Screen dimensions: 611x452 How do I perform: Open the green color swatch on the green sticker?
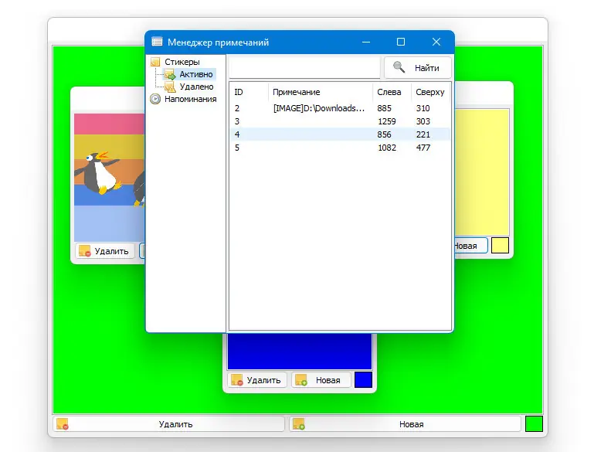534,424
